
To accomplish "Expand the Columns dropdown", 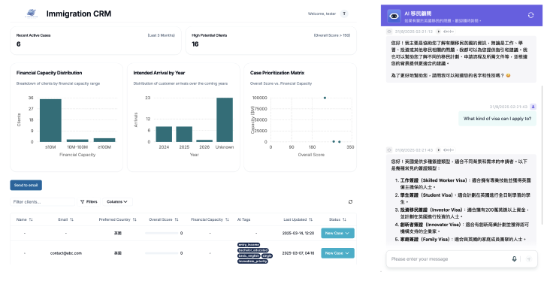I will point(117,202).
